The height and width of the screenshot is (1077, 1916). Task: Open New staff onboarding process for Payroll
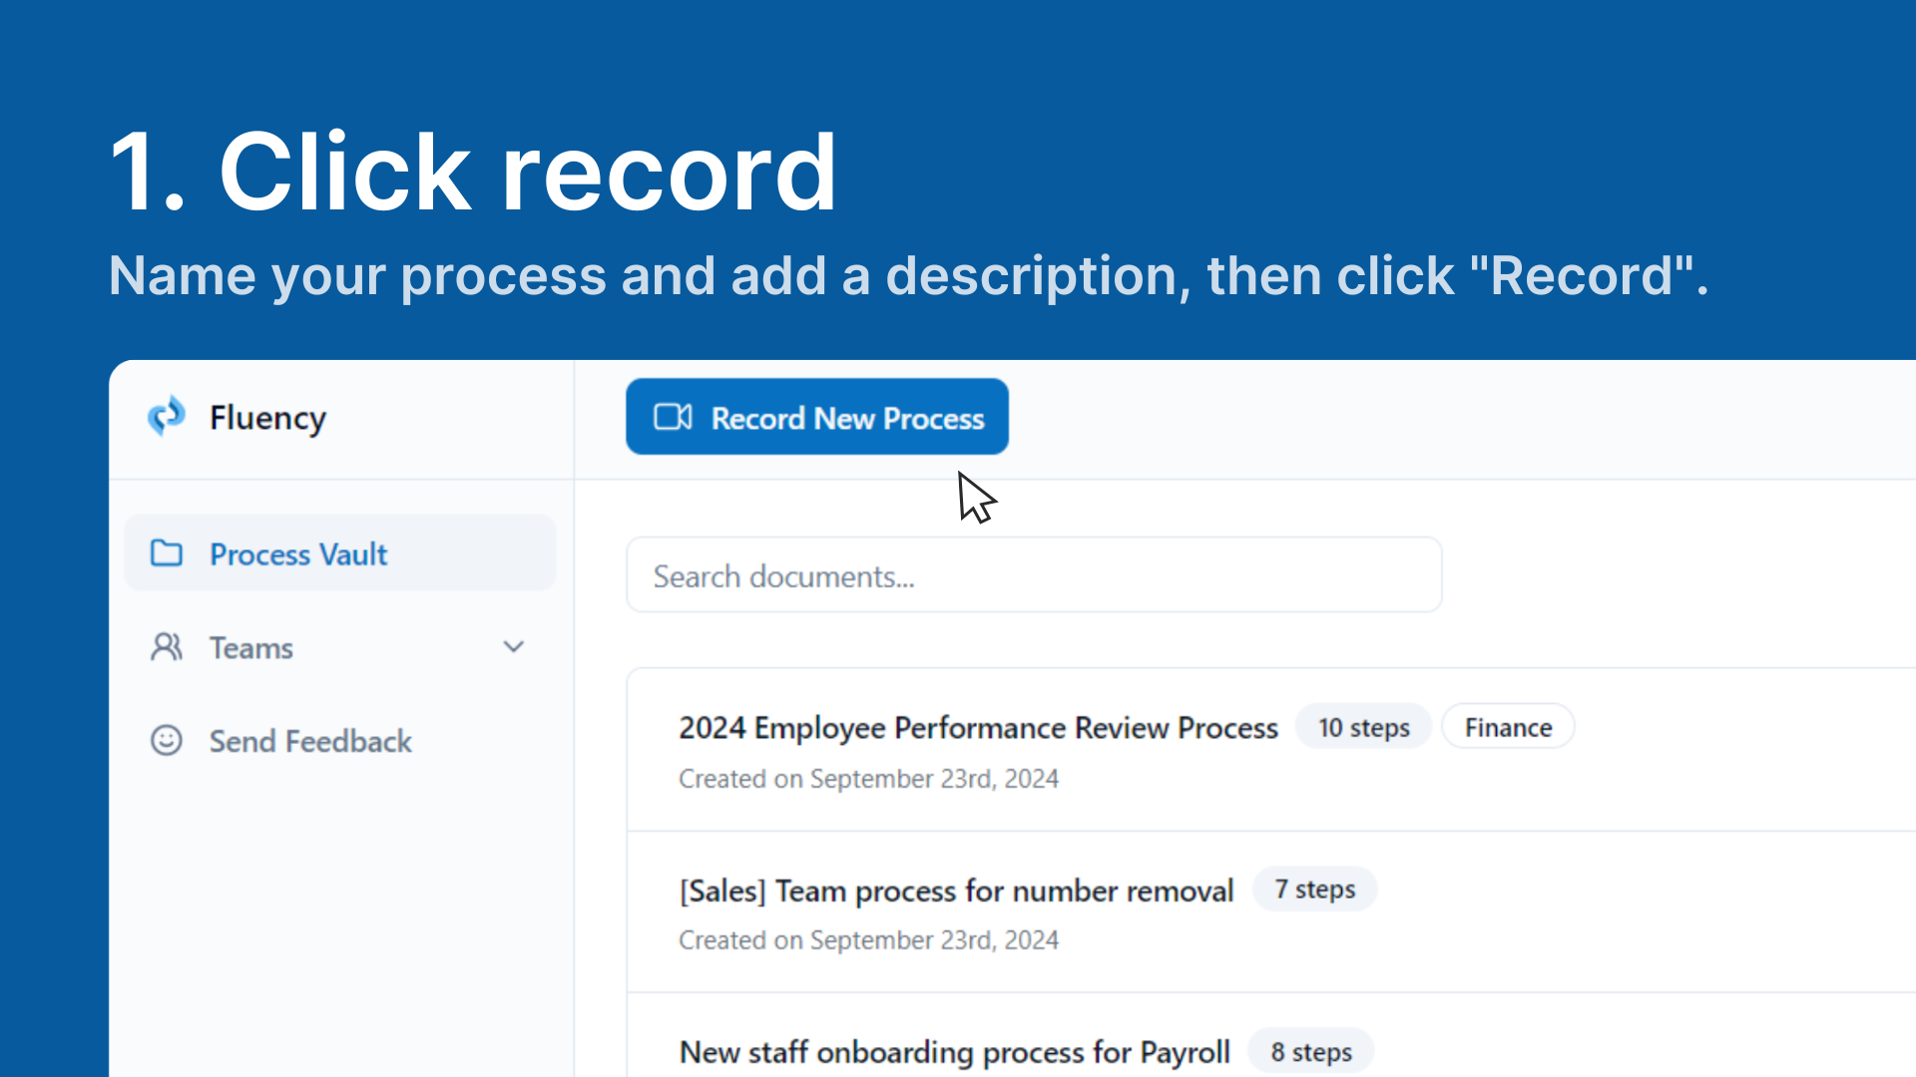click(954, 1052)
